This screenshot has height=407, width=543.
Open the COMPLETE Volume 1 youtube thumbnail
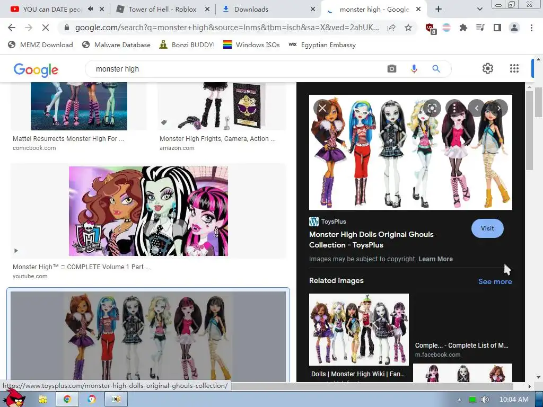coord(148,211)
